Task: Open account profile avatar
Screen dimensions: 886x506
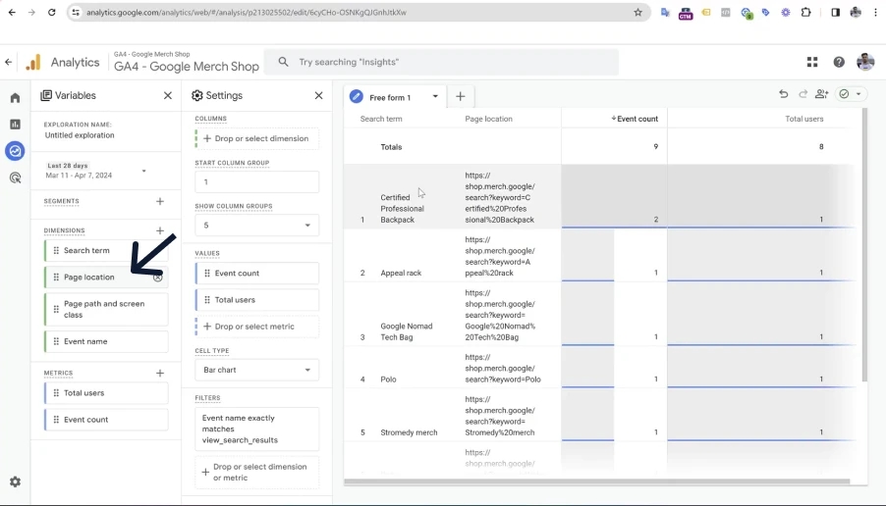Action: (865, 62)
